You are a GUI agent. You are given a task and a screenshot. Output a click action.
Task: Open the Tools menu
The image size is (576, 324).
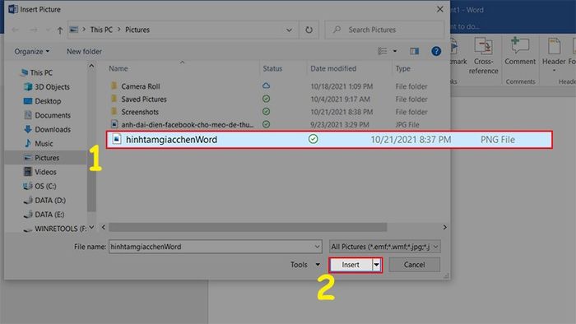(x=305, y=265)
